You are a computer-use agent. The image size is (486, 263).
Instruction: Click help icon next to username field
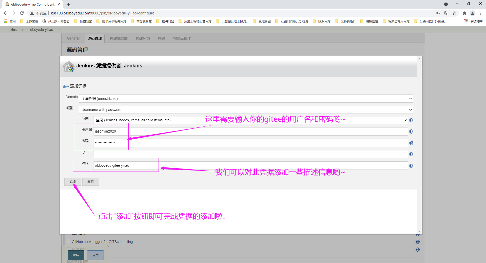(411, 131)
